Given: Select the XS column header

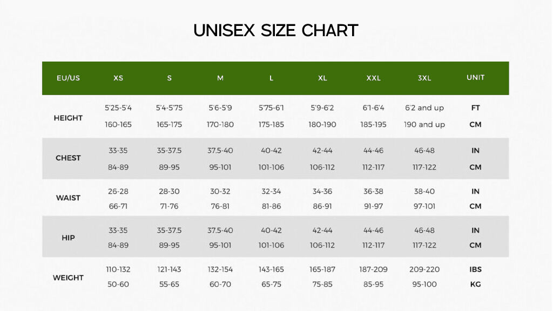Looking at the screenshot, I should pyautogui.click(x=118, y=78).
